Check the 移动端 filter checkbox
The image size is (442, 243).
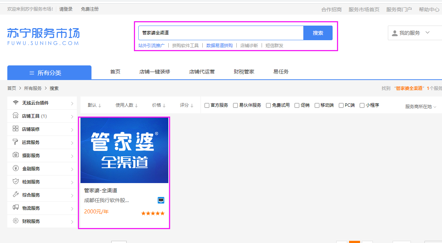pos(317,105)
